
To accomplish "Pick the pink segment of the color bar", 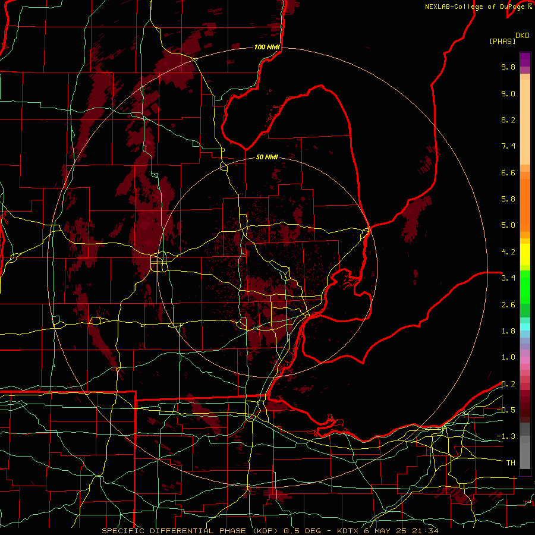I will pos(525,360).
